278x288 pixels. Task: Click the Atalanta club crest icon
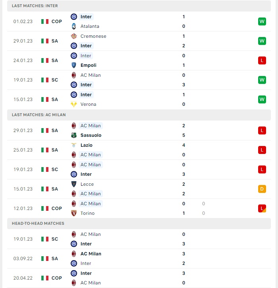point(74,26)
